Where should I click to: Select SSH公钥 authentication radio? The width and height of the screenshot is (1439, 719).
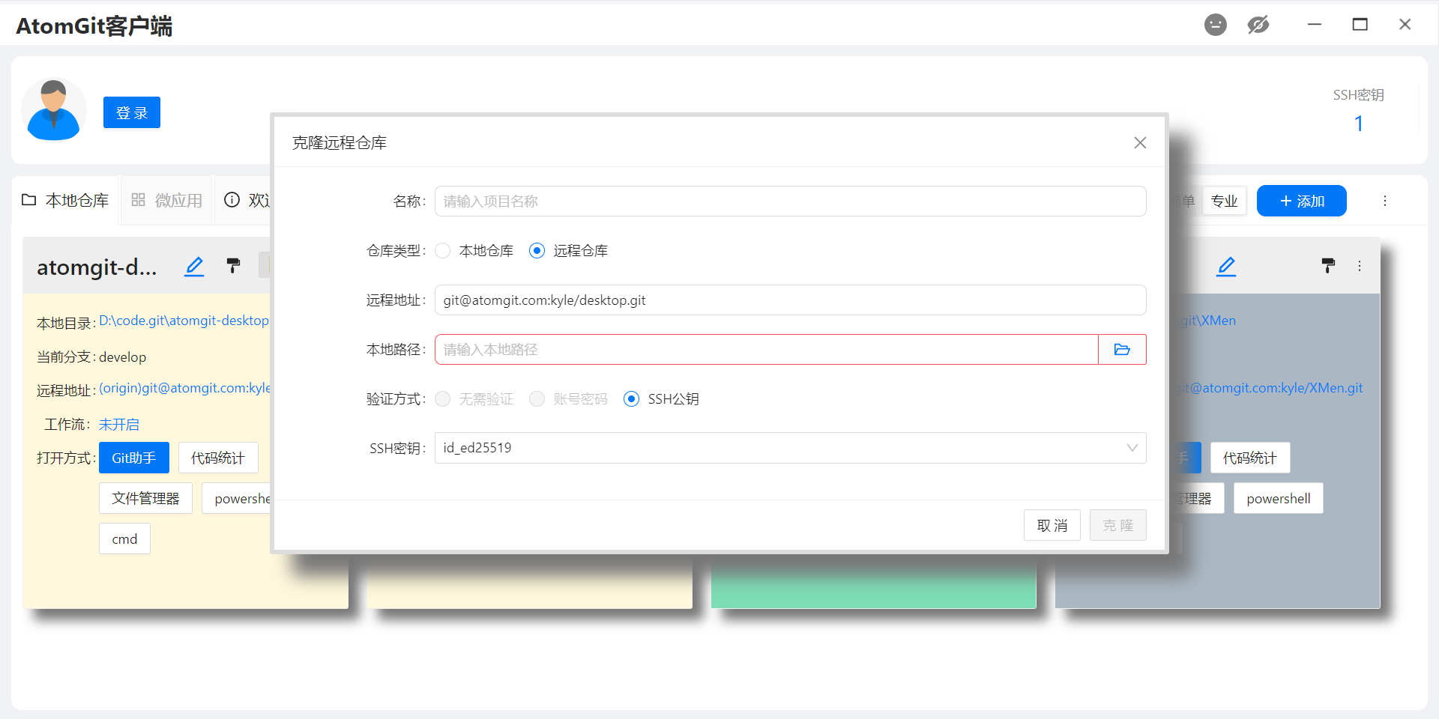(632, 398)
